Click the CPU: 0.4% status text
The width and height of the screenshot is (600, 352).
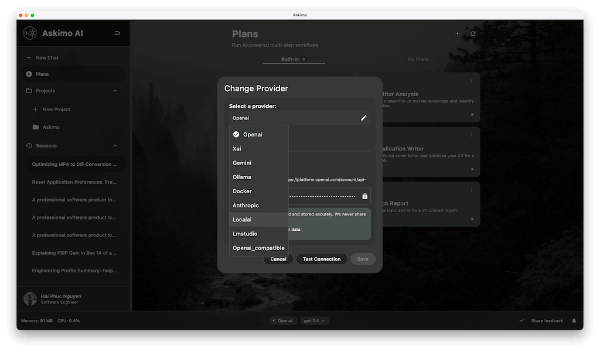(69, 320)
